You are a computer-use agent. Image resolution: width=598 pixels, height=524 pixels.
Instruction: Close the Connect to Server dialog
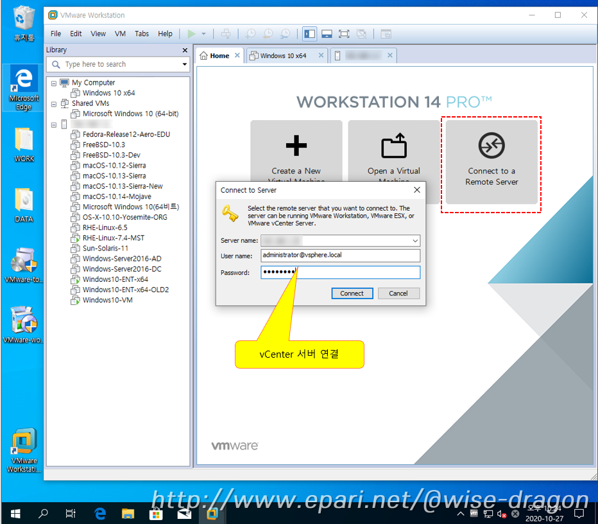pos(417,190)
